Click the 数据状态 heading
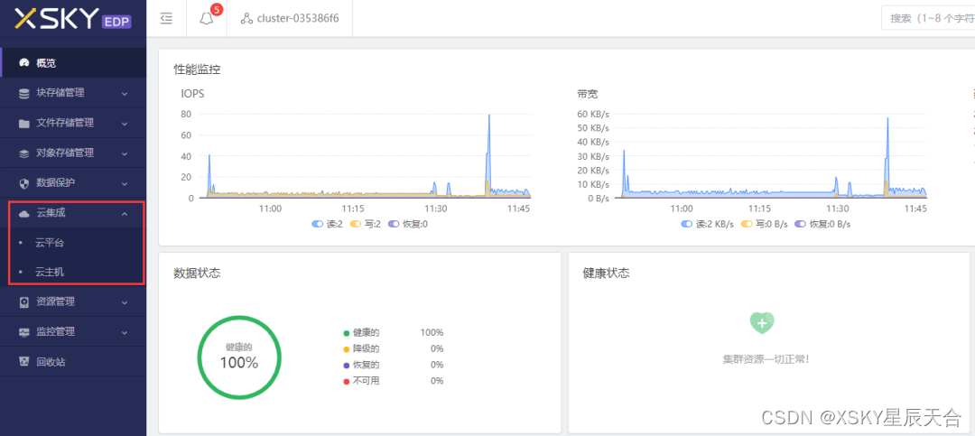Image resolution: width=975 pixels, height=436 pixels. coord(197,273)
